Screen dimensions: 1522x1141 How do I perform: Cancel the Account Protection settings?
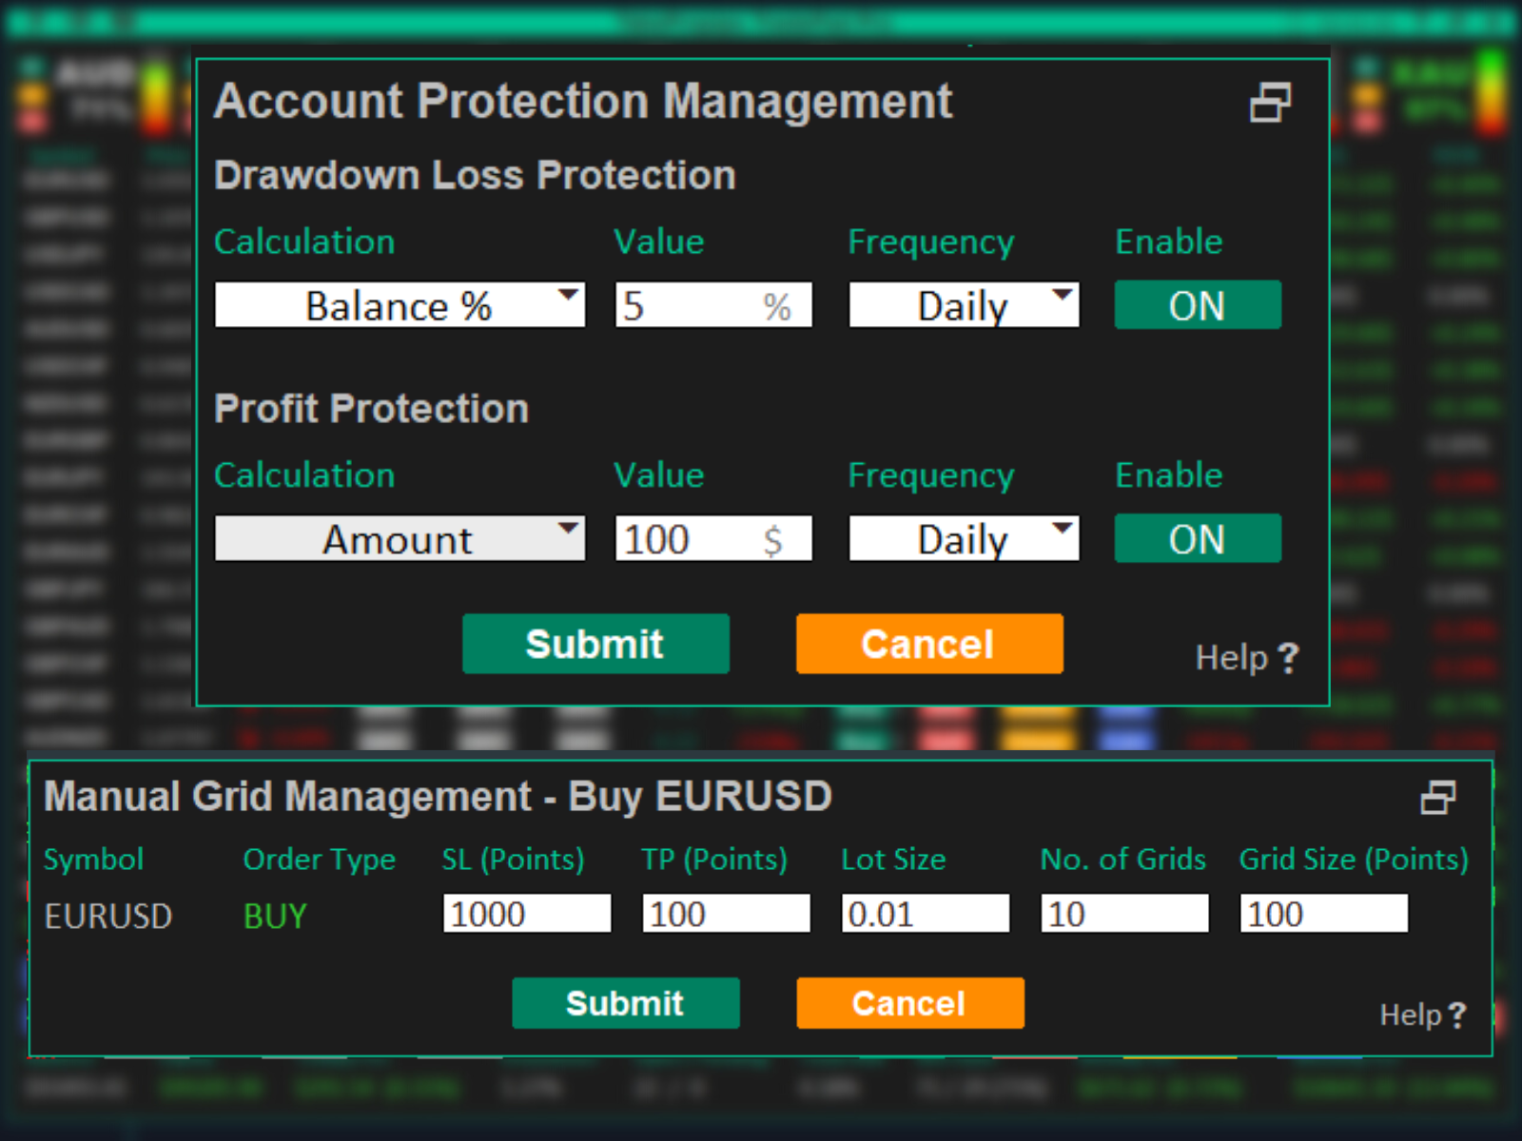pos(929,644)
